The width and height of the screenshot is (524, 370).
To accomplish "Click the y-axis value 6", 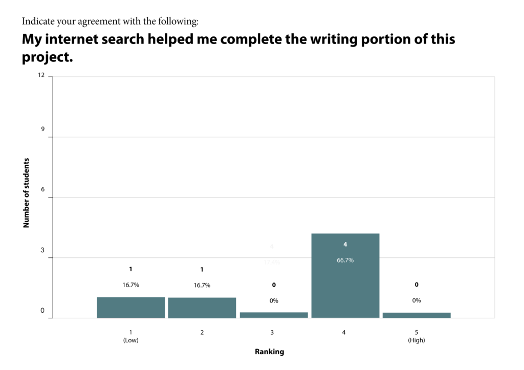I will pyautogui.click(x=42, y=189).
